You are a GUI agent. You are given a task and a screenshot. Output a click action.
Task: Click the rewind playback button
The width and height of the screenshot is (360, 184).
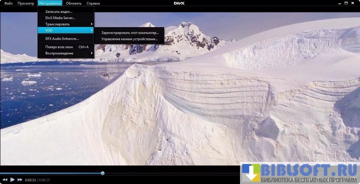tap(5, 180)
